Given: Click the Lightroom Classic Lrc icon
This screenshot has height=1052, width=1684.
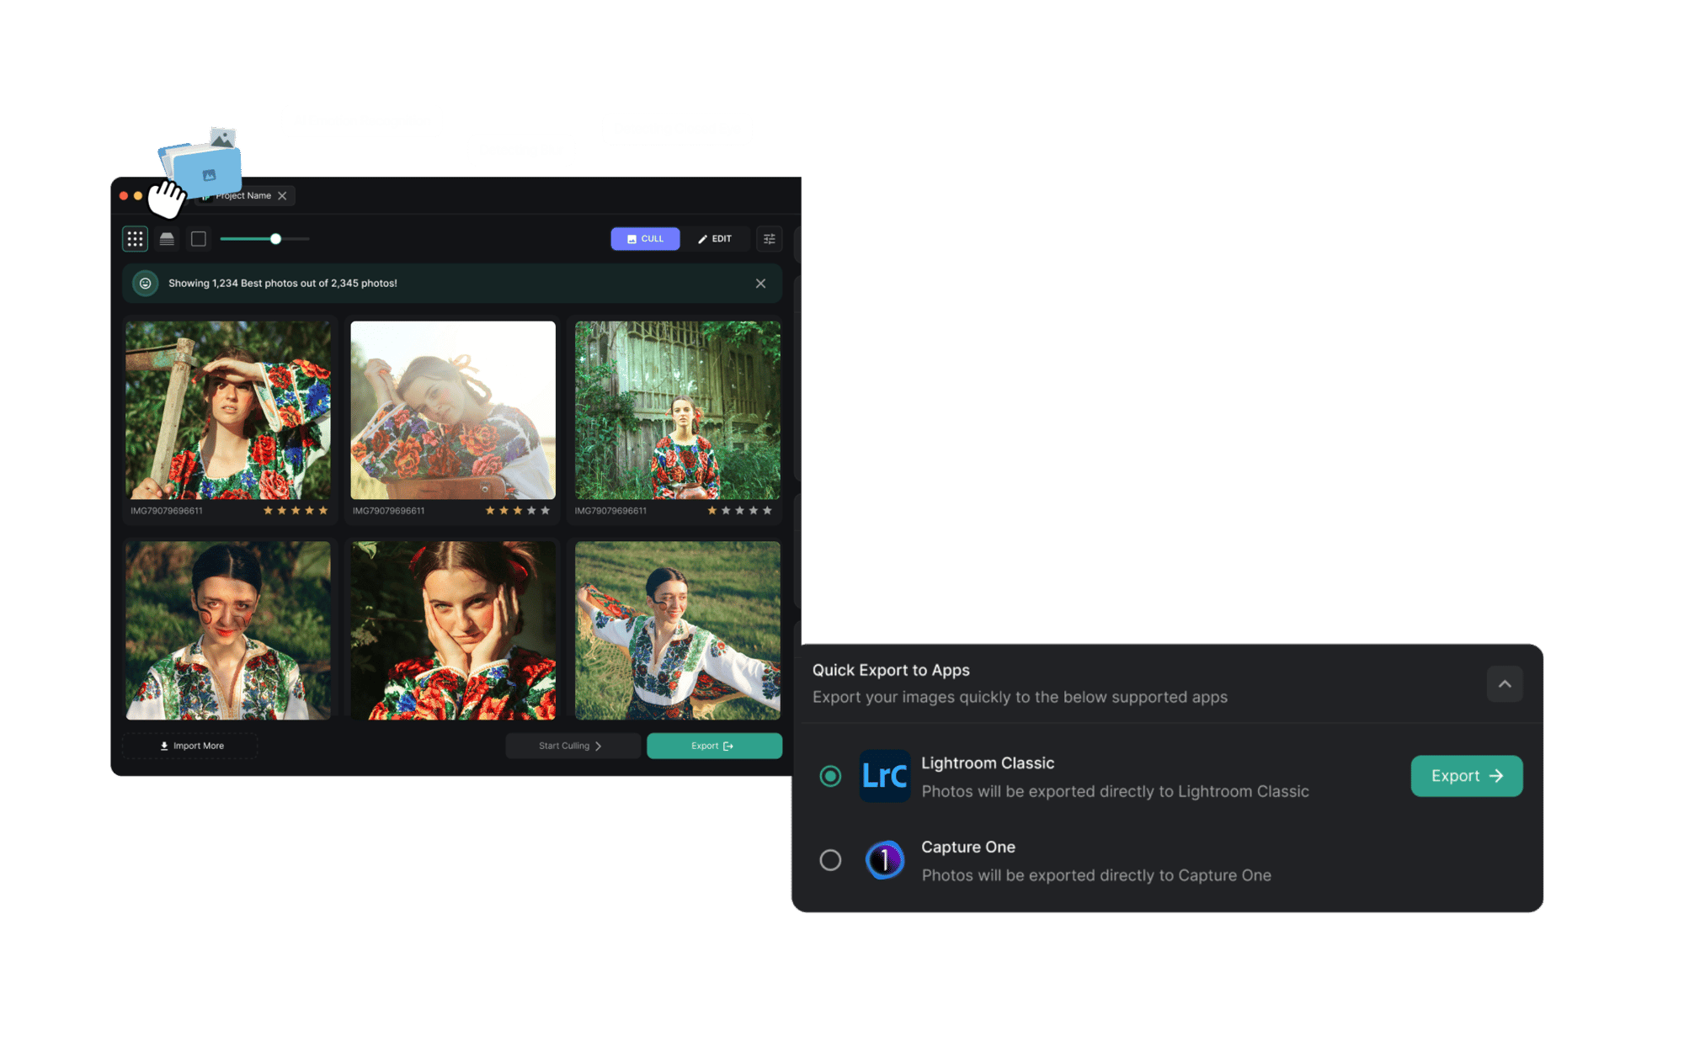Looking at the screenshot, I should click(885, 776).
